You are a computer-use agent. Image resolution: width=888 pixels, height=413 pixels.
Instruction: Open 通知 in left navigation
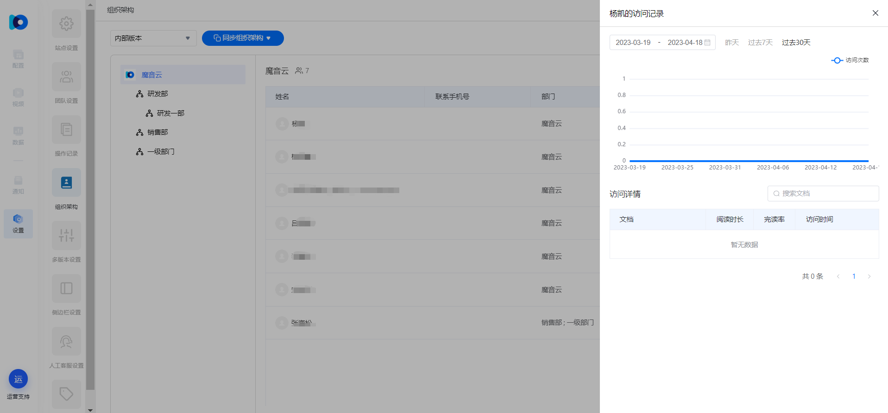click(18, 185)
